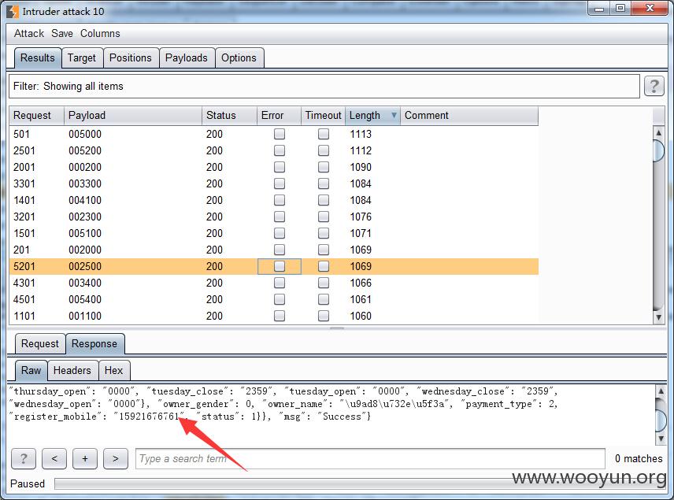This screenshot has width=674, height=500.
Task: Click the search term input field
Action: pos(371,458)
